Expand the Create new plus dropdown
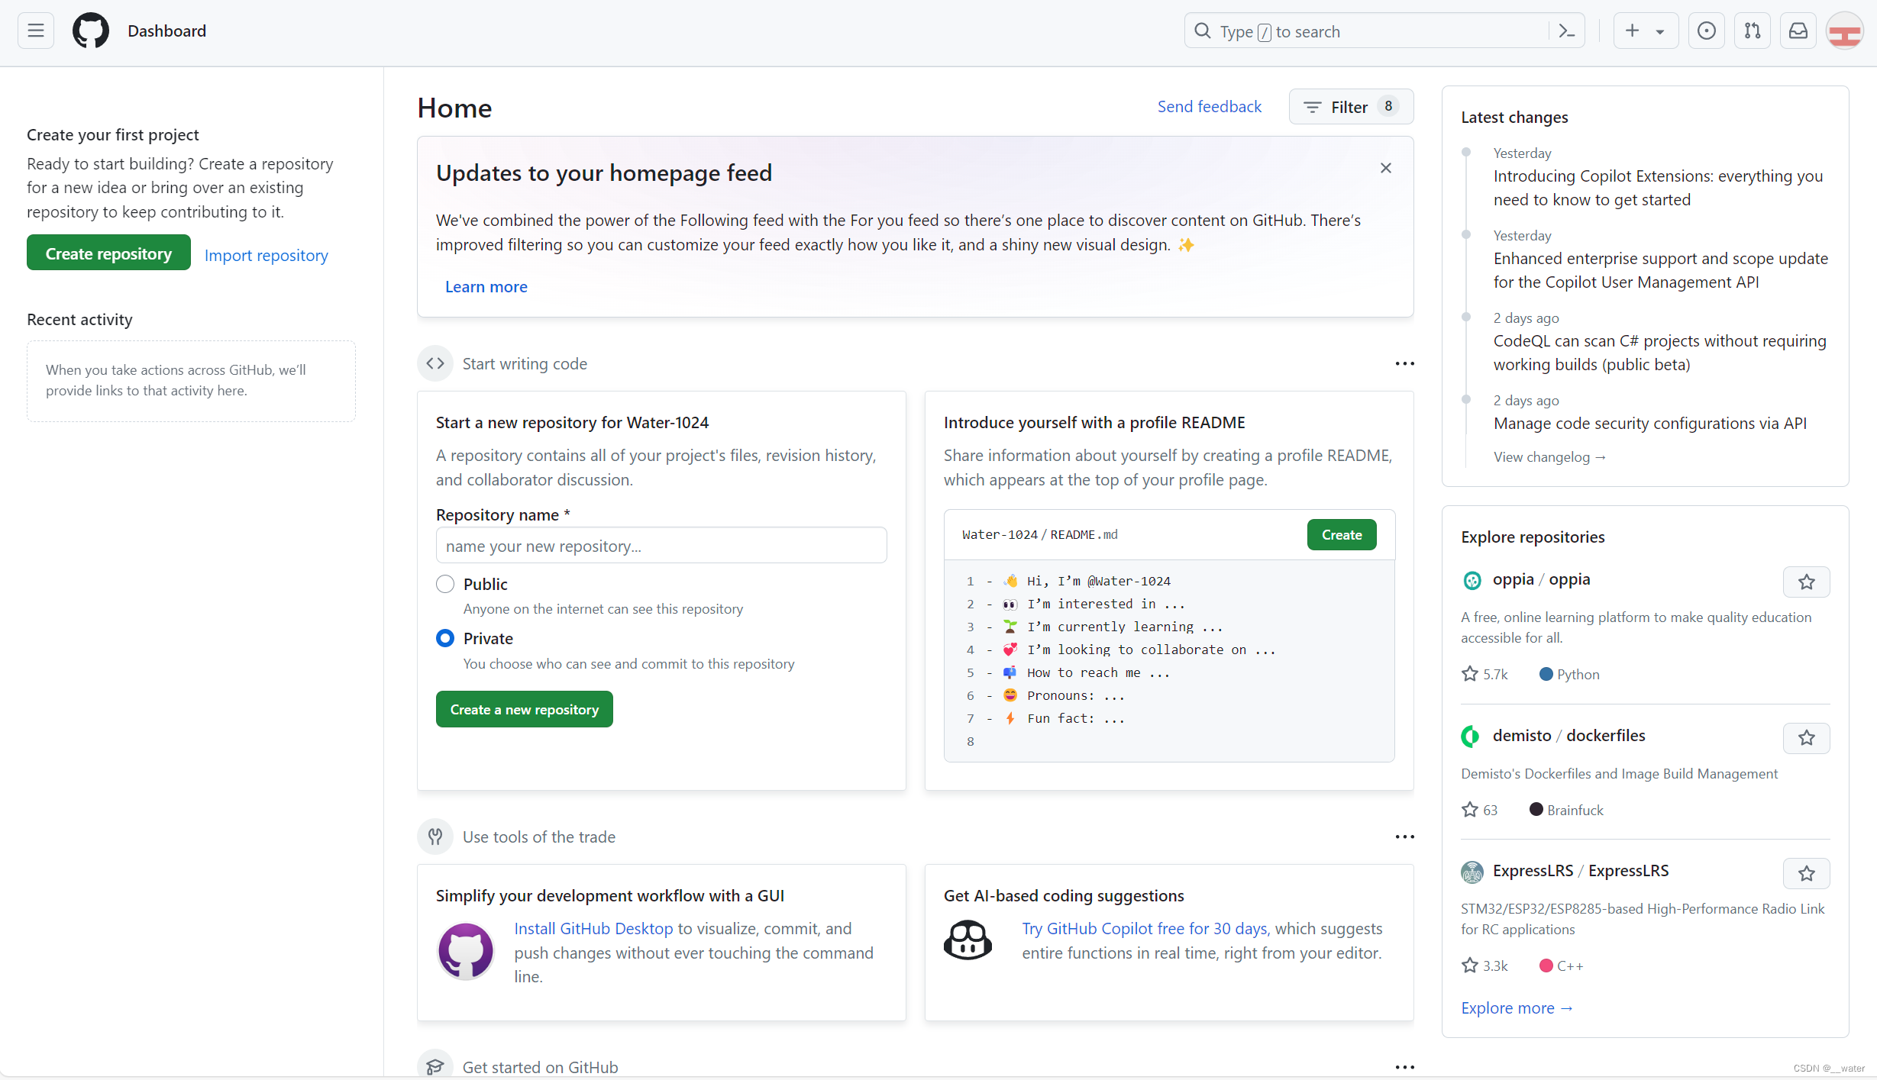Screen dimensions: 1877x1080 coord(1644,31)
